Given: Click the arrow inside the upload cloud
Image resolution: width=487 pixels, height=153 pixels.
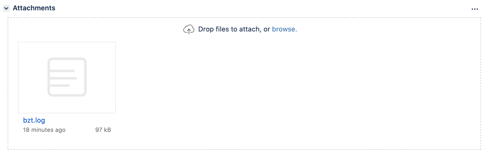Looking at the screenshot, I should click(189, 31).
